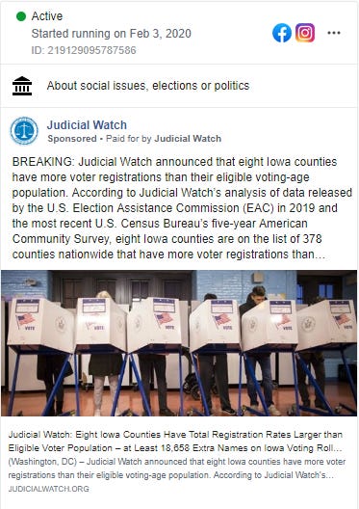Viewport: 359px width, 509px height.
Task: Click About social issues, elections or politics
Action: coord(148,86)
